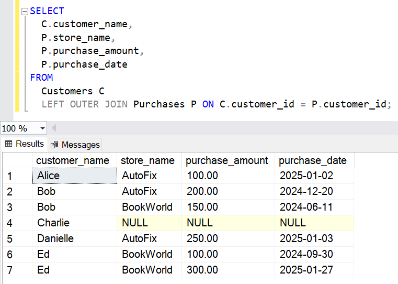The image size is (398, 284).
Task: Click the Messages tab page icon
Action: tap(54, 145)
